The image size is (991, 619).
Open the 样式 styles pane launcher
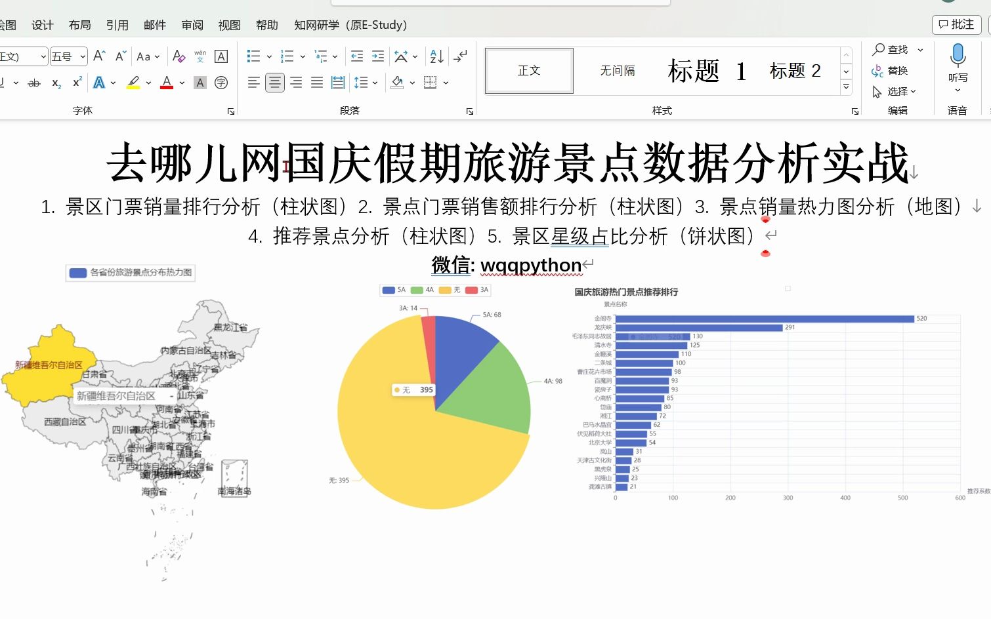point(855,111)
